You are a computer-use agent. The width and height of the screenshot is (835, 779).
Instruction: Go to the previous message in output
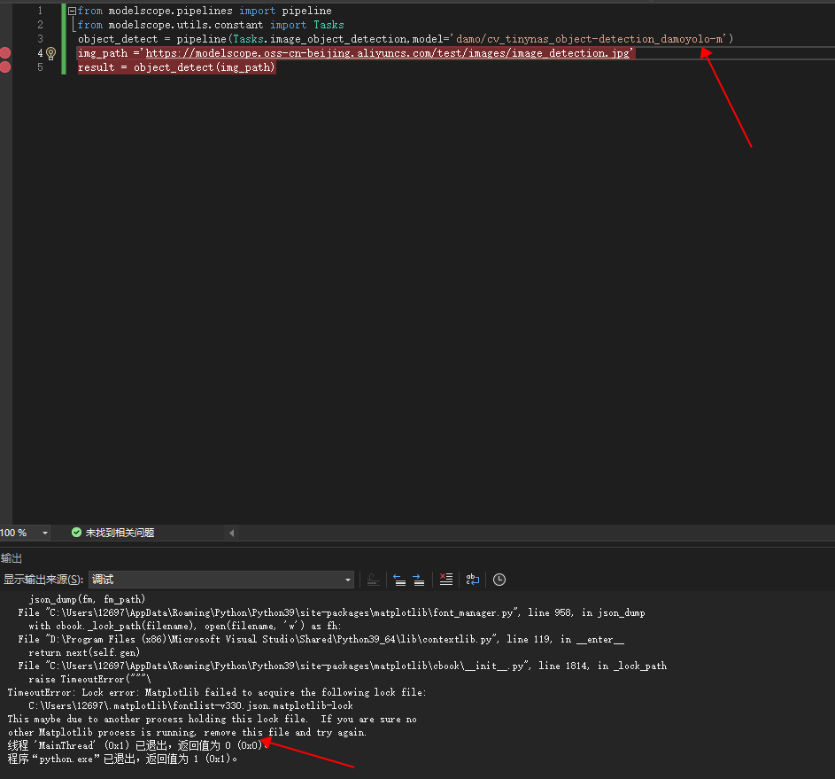[x=398, y=580]
